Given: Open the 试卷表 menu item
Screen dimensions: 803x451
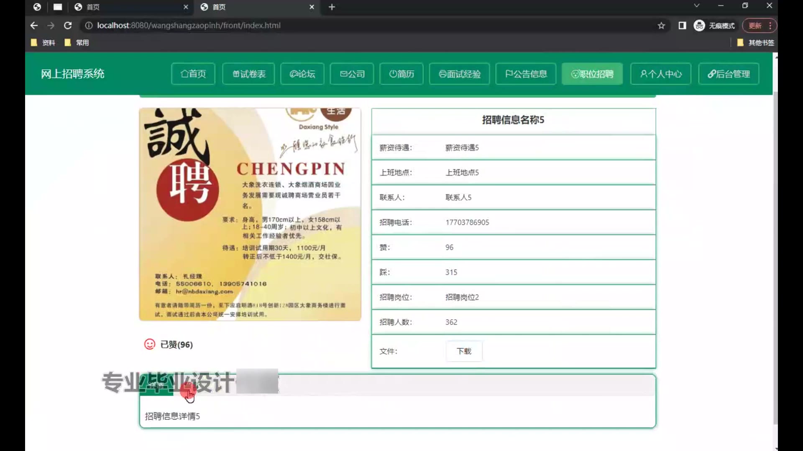Looking at the screenshot, I should pos(248,74).
